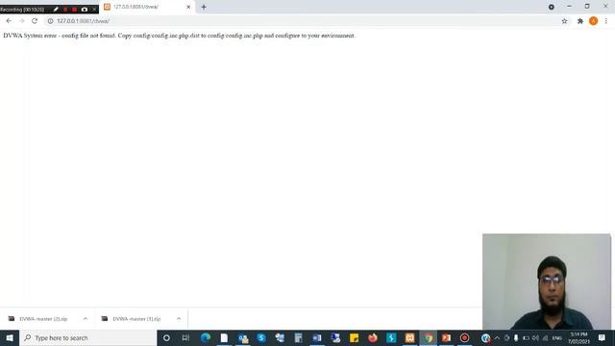Expand options for DVWA-master (2).zip download
Image resolution: width=615 pixels, height=346 pixels.
(86, 319)
